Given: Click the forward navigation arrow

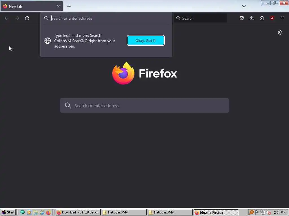Looking at the screenshot, I should pos(17,18).
